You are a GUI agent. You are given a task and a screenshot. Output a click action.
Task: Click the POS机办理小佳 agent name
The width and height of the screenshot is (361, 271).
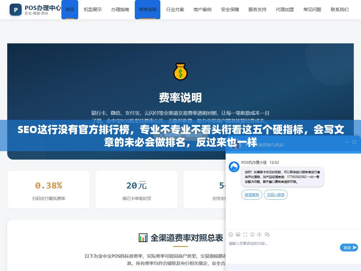tap(254, 163)
